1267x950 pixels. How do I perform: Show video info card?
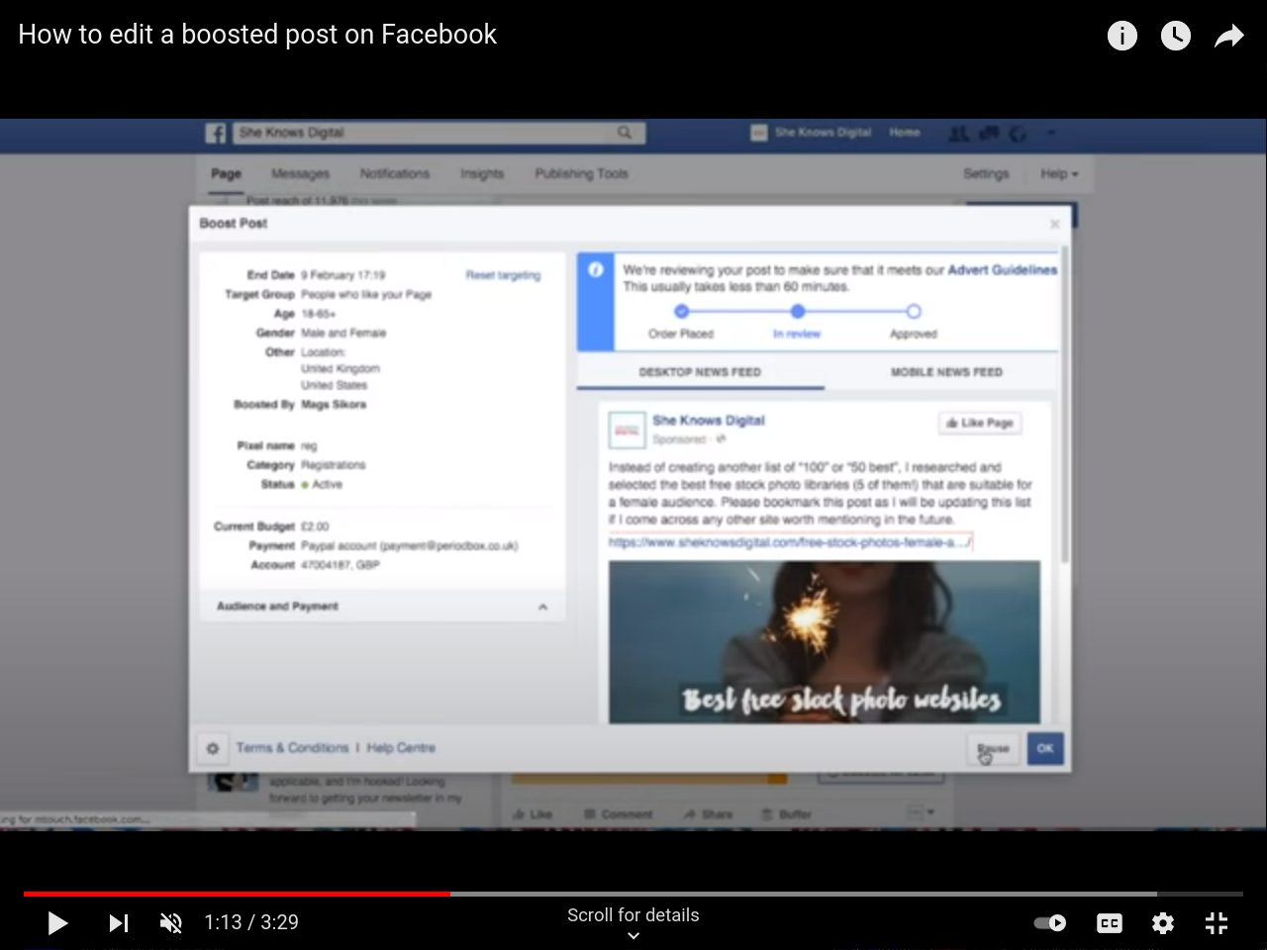pos(1121,36)
